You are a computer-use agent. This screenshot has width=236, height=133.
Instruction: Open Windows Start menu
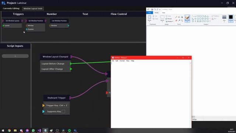click(3, 130)
